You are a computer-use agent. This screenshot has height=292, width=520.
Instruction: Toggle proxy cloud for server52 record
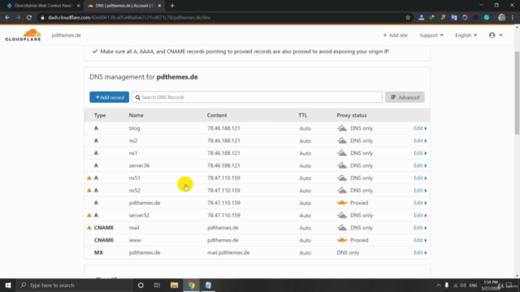pos(342,215)
